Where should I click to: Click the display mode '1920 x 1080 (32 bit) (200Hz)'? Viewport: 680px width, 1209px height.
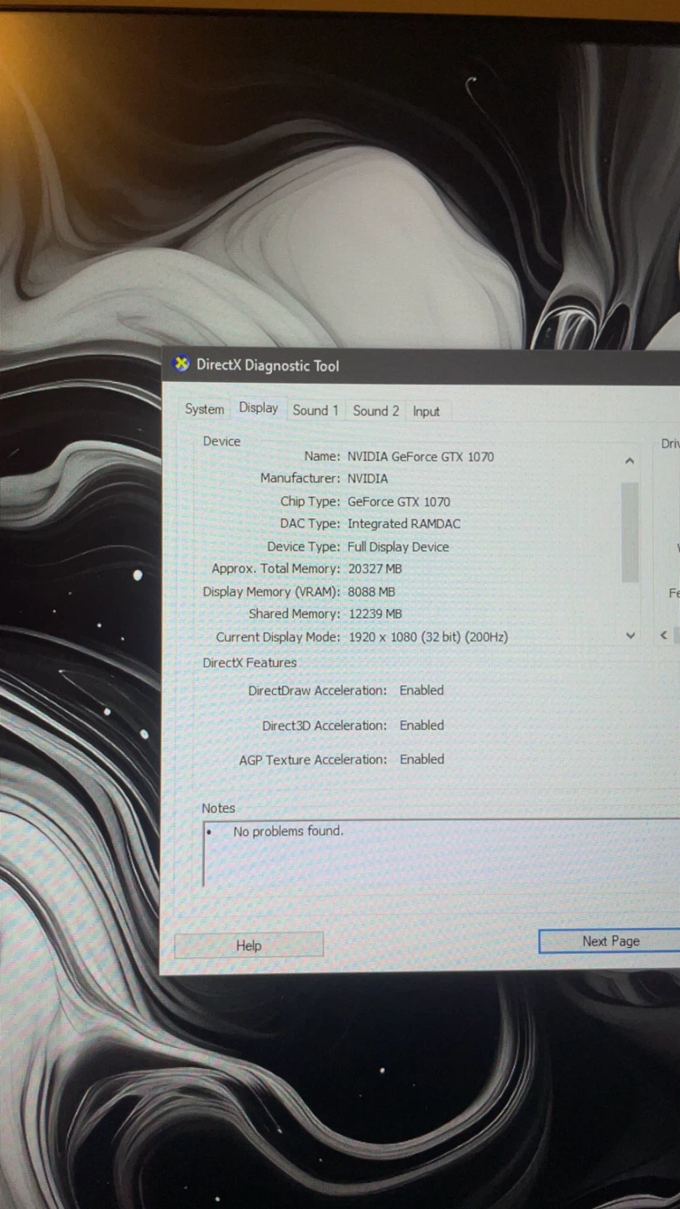pyautogui.click(x=428, y=637)
